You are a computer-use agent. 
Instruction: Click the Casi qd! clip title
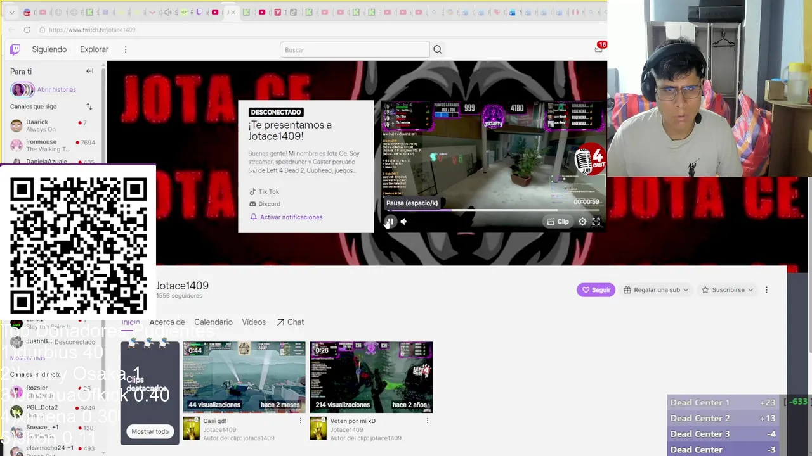pyautogui.click(x=214, y=421)
